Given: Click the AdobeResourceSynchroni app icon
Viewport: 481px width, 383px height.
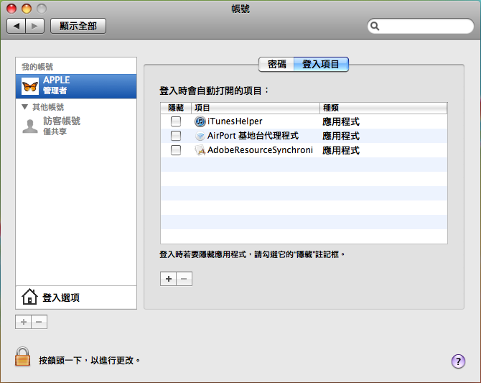Looking at the screenshot, I should [200, 150].
